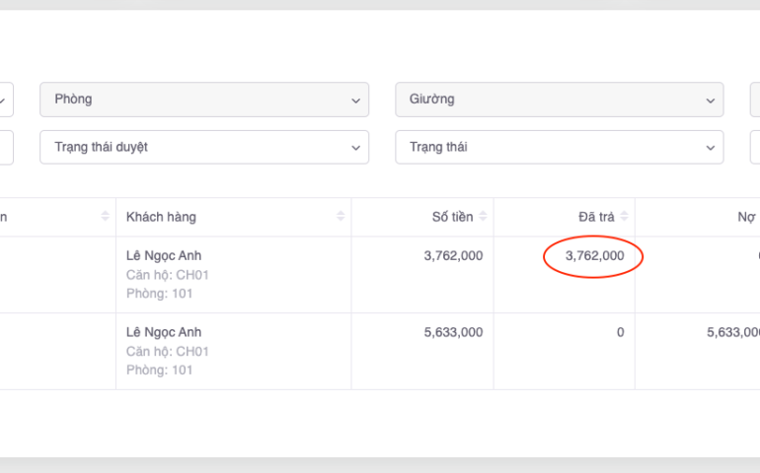The width and height of the screenshot is (760, 473).
Task: Open the Trạng thái duyệt filter
Action: (x=204, y=147)
